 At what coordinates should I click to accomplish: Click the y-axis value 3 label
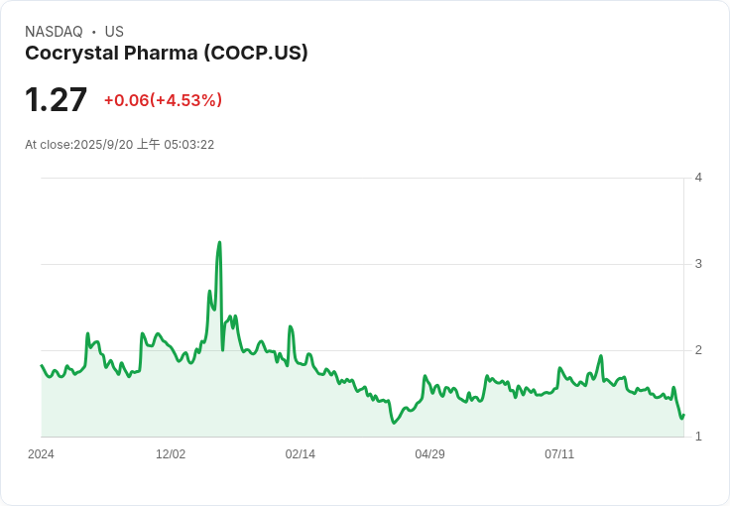coord(698,264)
